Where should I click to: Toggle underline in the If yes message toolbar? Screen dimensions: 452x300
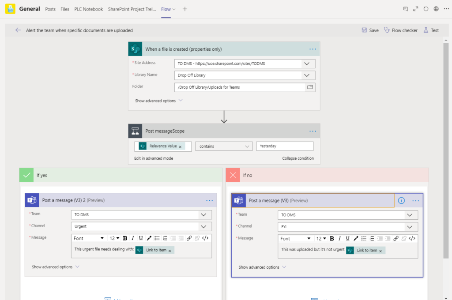point(141,238)
